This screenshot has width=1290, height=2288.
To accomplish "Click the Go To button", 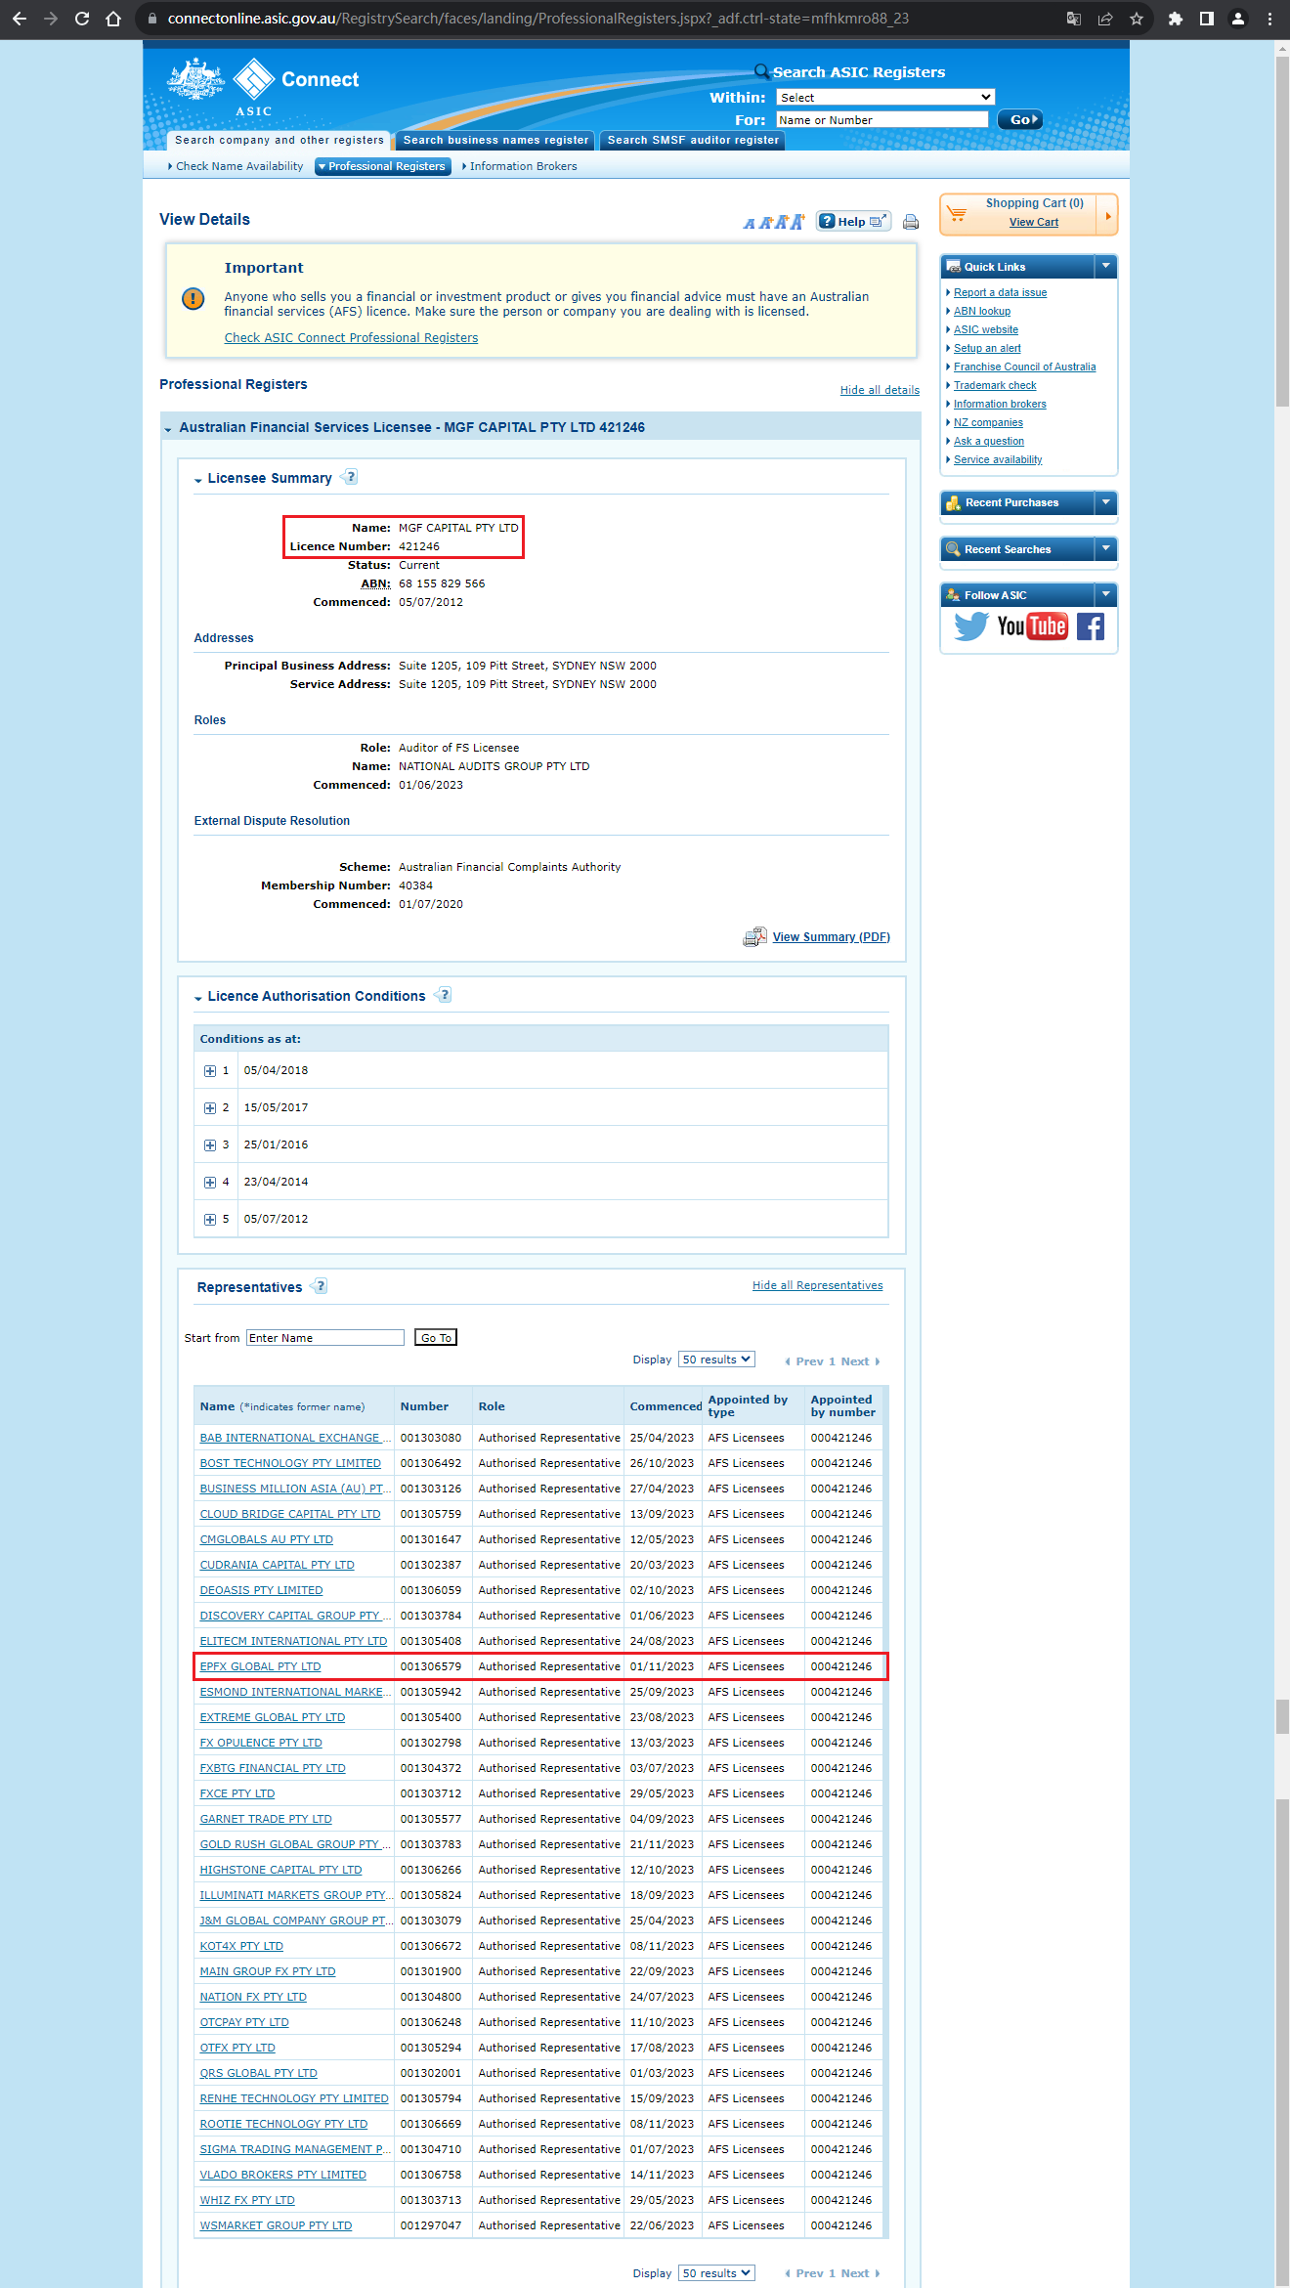I will tap(436, 1337).
